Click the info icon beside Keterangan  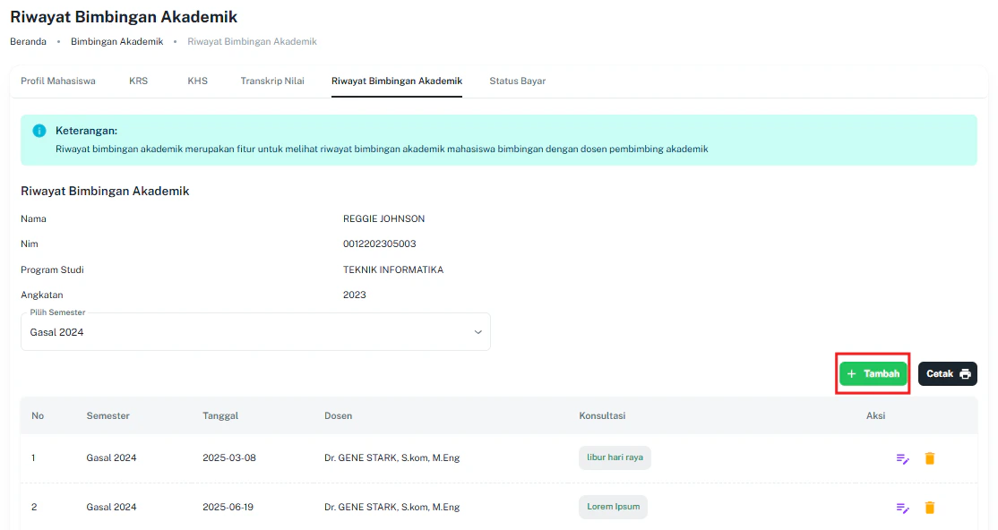(x=39, y=131)
